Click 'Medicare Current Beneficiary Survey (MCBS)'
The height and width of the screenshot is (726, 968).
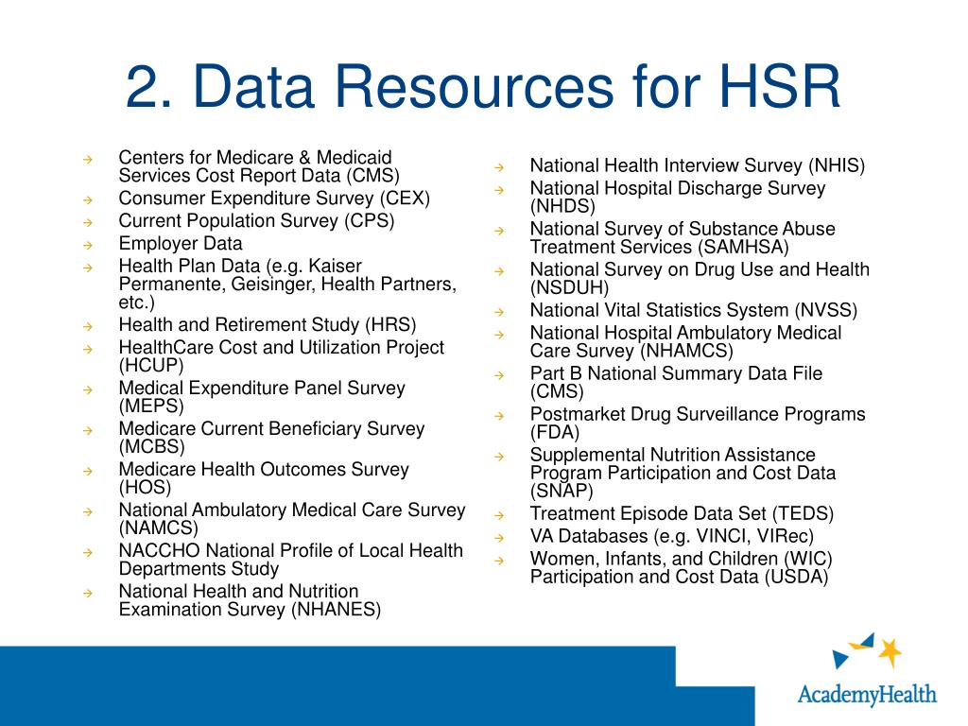click(271, 438)
